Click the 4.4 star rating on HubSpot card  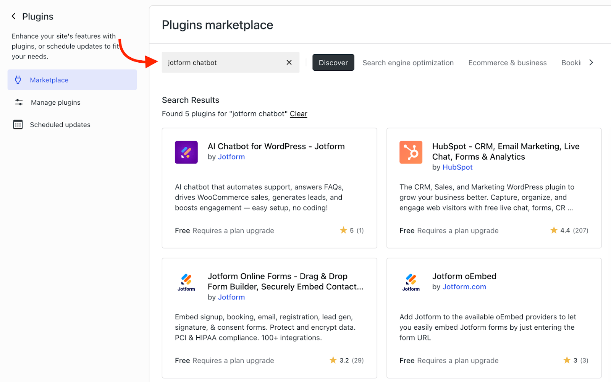click(564, 230)
